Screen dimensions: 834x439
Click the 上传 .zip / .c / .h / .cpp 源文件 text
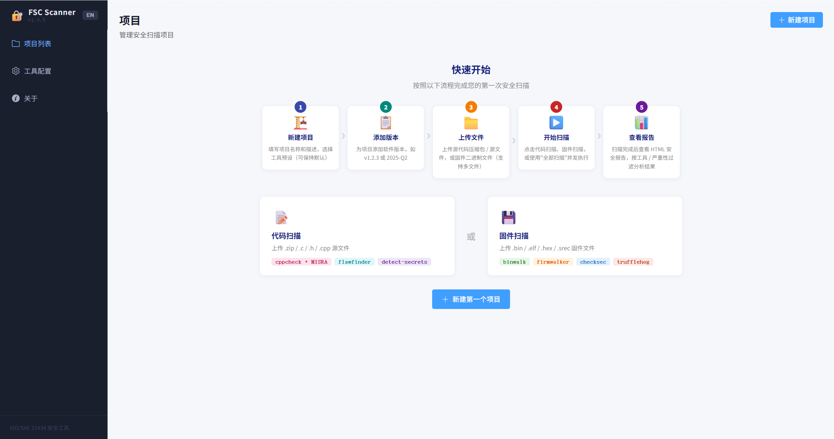point(310,248)
